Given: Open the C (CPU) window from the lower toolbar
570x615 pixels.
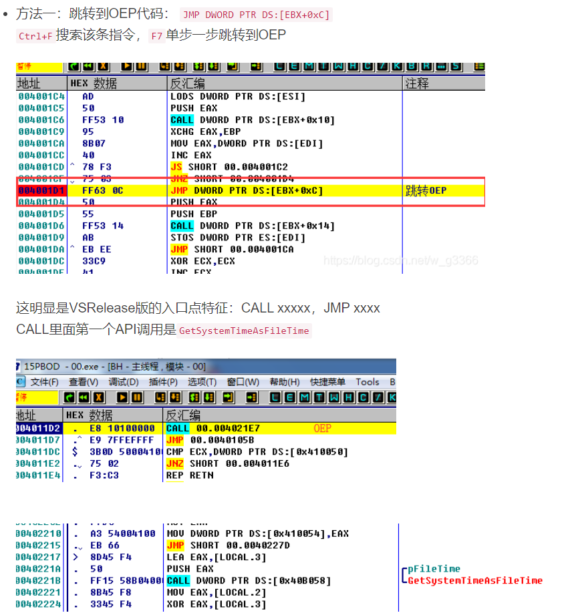Looking at the screenshot, I should click(x=364, y=398).
